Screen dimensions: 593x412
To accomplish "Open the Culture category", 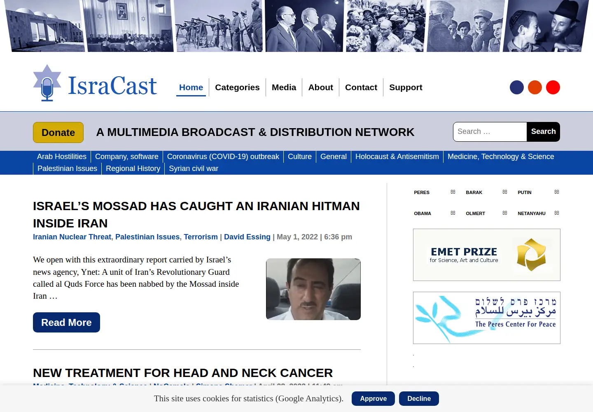I will coord(300,157).
